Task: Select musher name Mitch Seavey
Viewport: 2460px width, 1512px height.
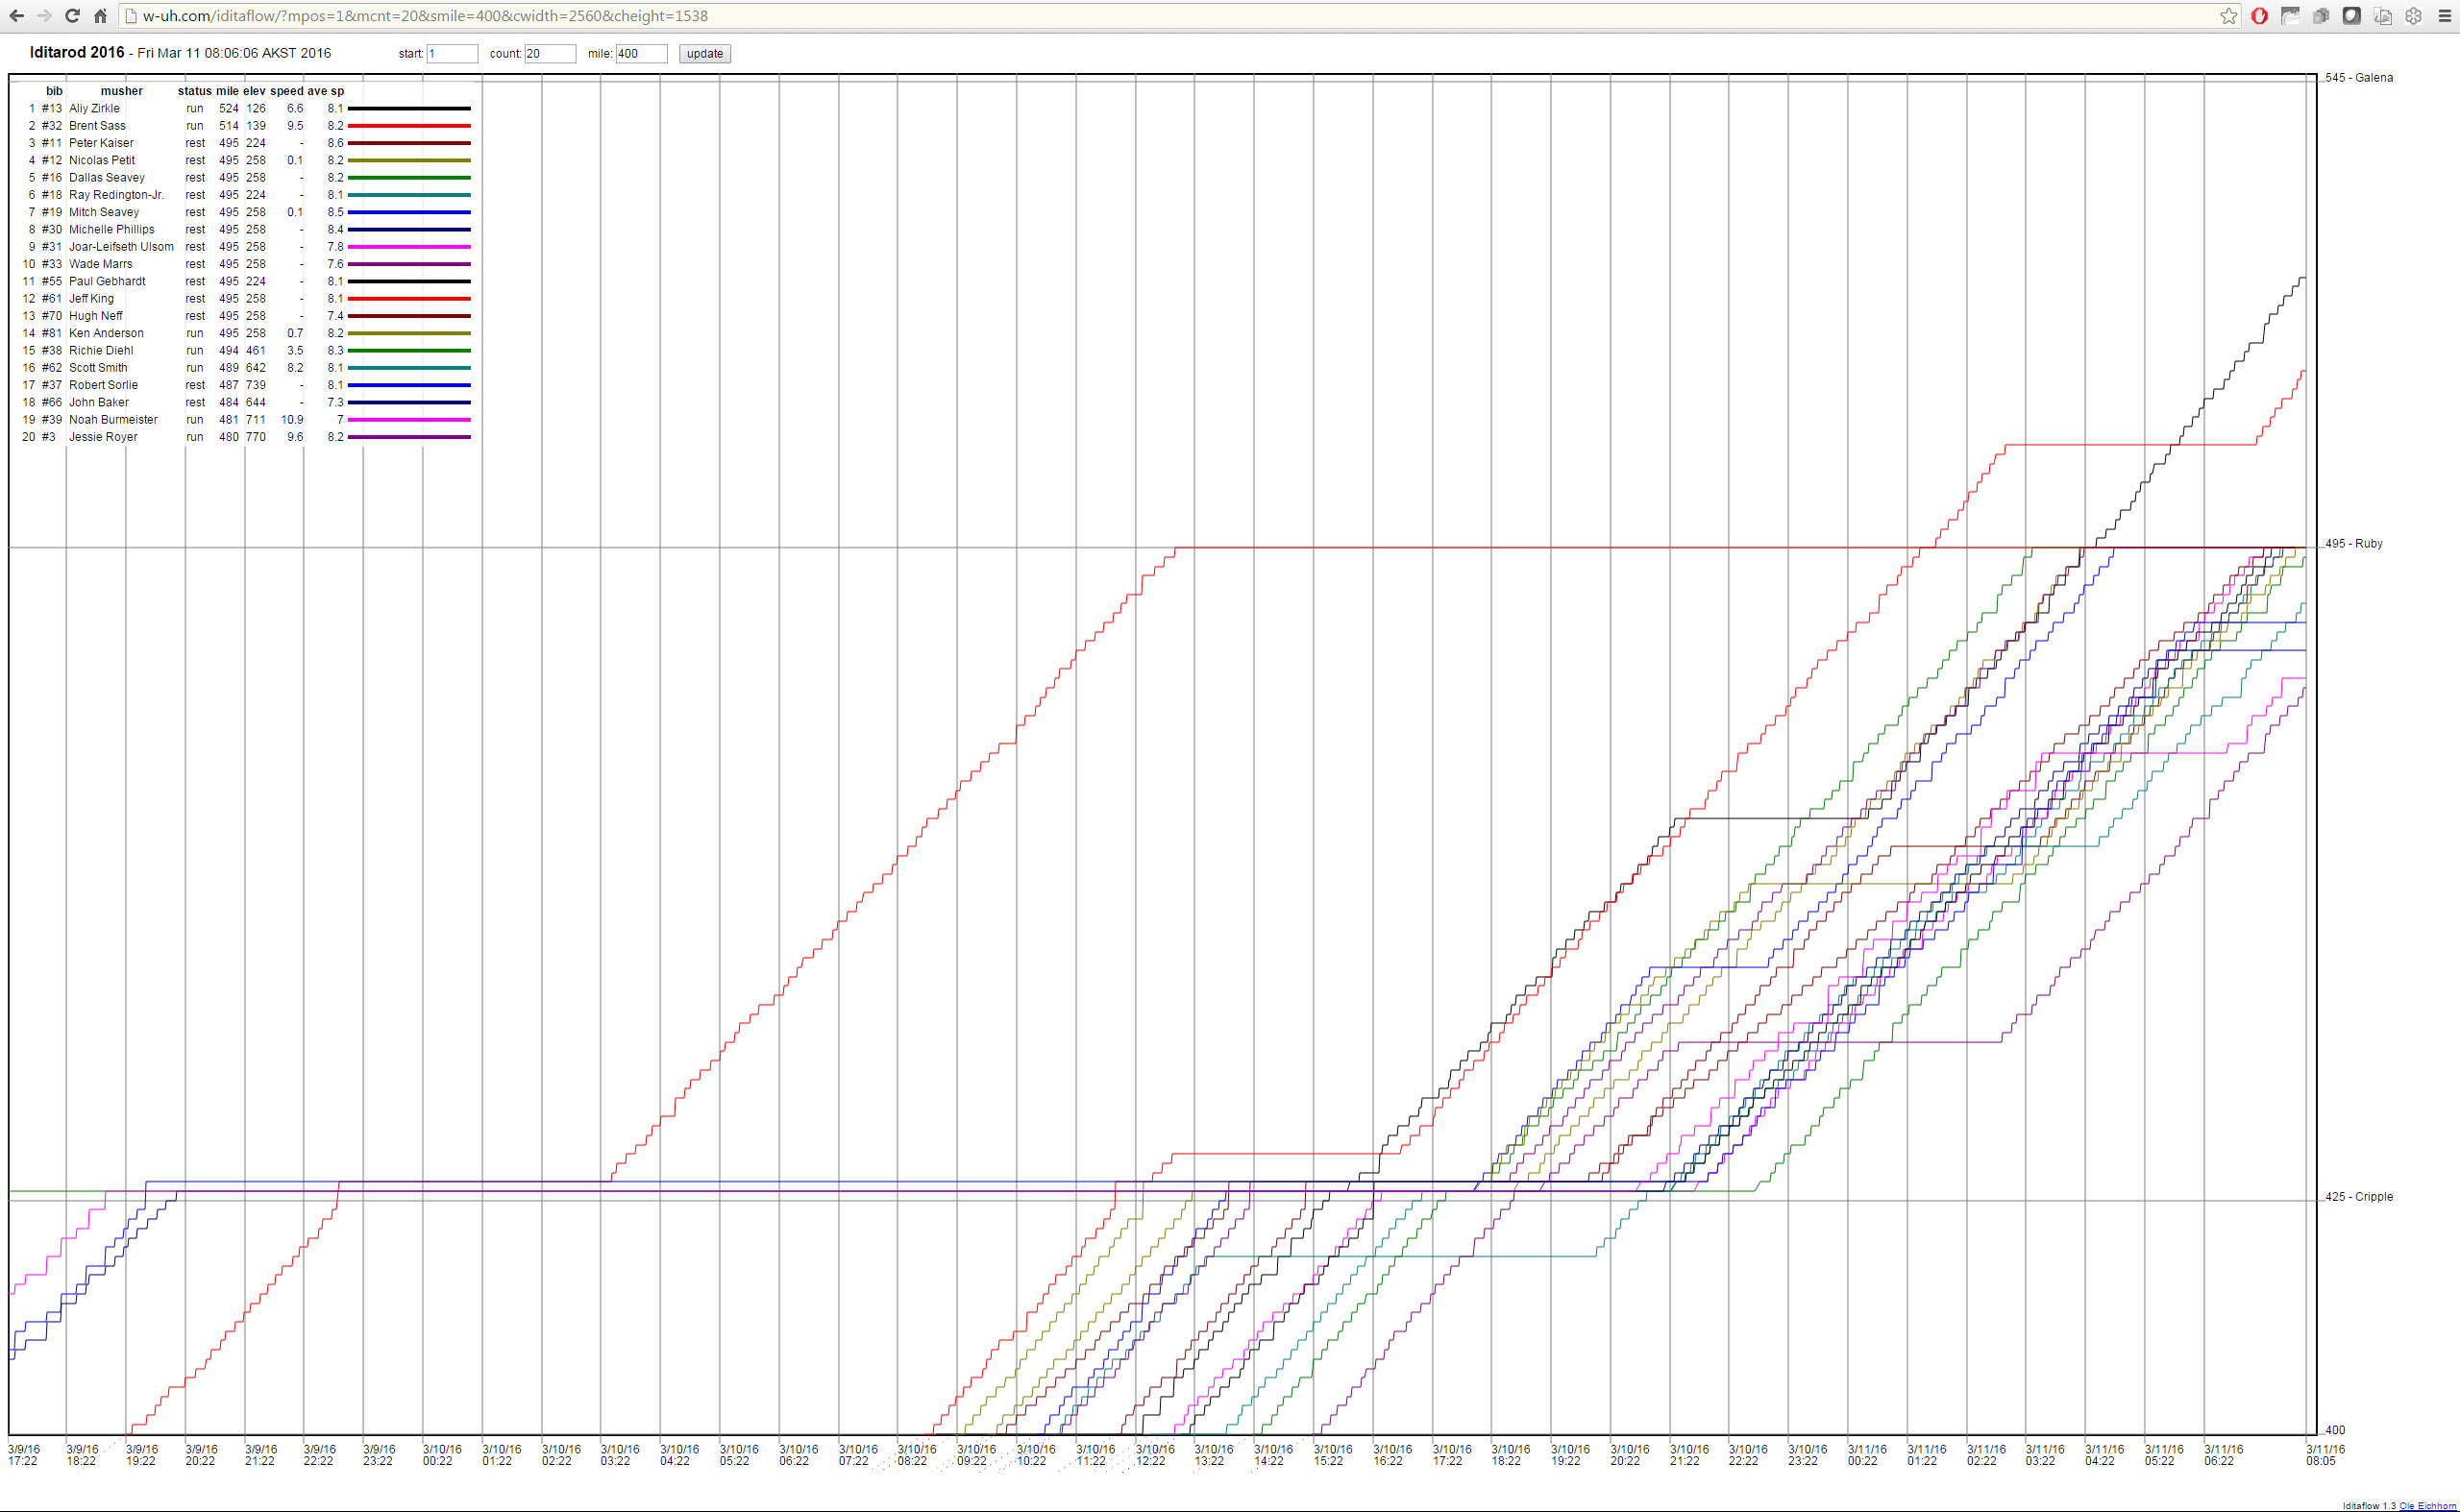Action: tap(104, 212)
